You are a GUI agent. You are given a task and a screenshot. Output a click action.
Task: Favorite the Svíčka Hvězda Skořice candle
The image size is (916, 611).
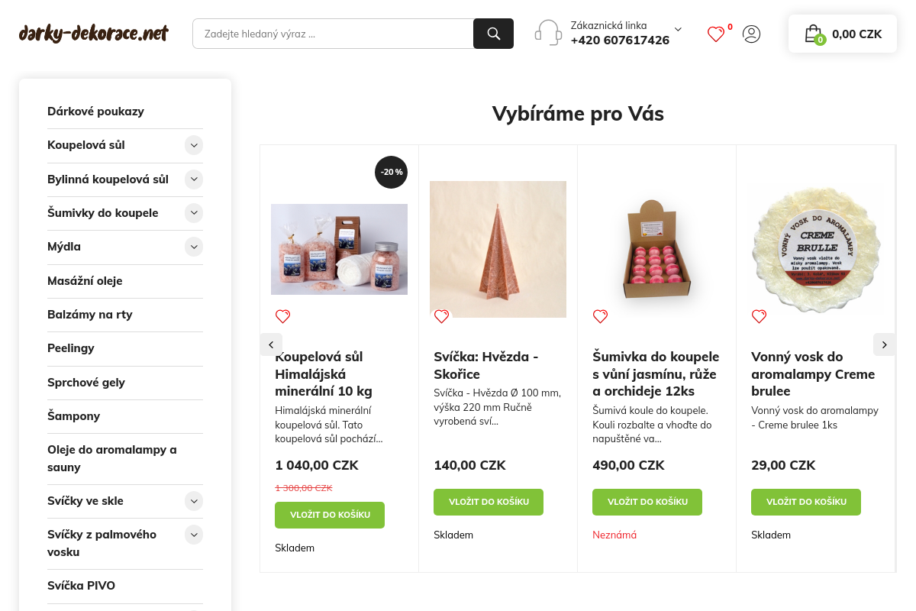click(x=441, y=316)
